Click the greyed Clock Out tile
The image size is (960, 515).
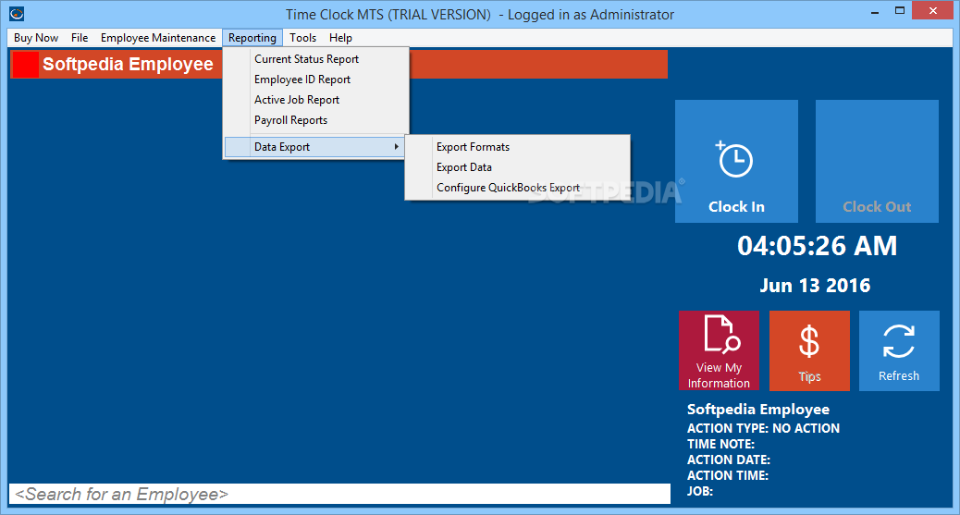click(877, 161)
